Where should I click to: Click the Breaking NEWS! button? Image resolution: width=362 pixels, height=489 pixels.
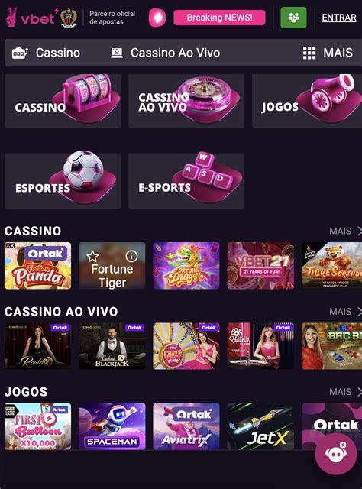click(x=219, y=18)
